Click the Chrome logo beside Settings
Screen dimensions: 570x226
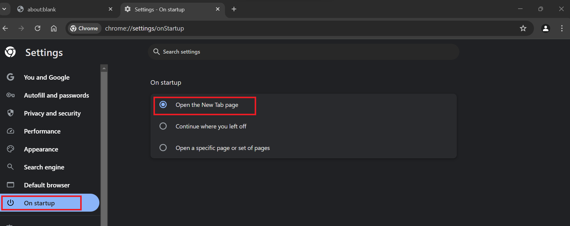point(11,52)
